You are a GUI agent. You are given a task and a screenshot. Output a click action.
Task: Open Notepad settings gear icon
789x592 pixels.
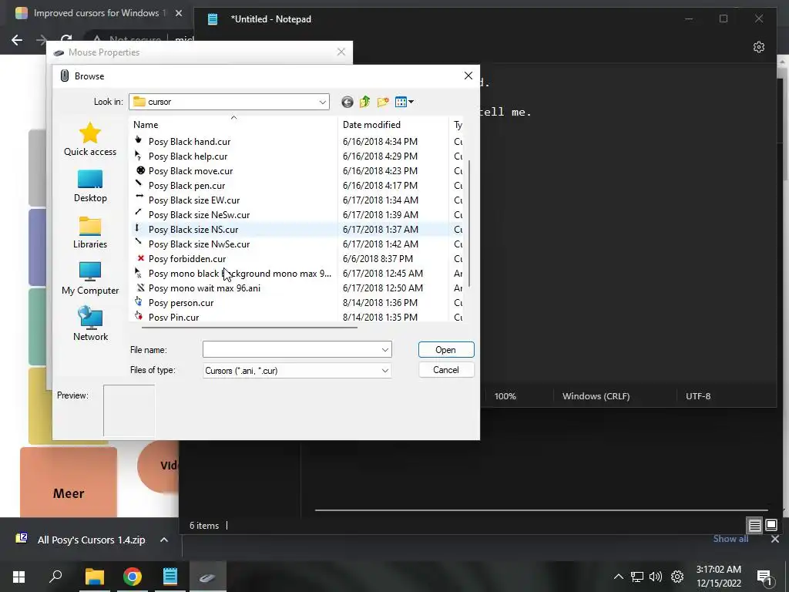[x=759, y=47]
